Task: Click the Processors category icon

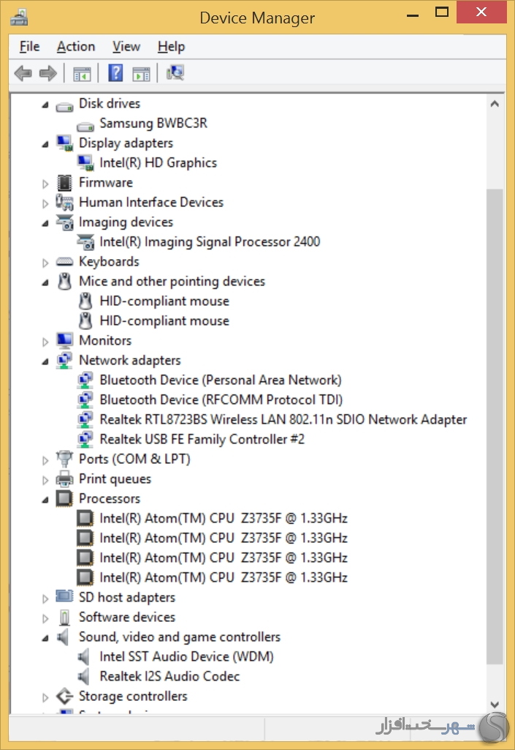Action: pyautogui.click(x=64, y=498)
